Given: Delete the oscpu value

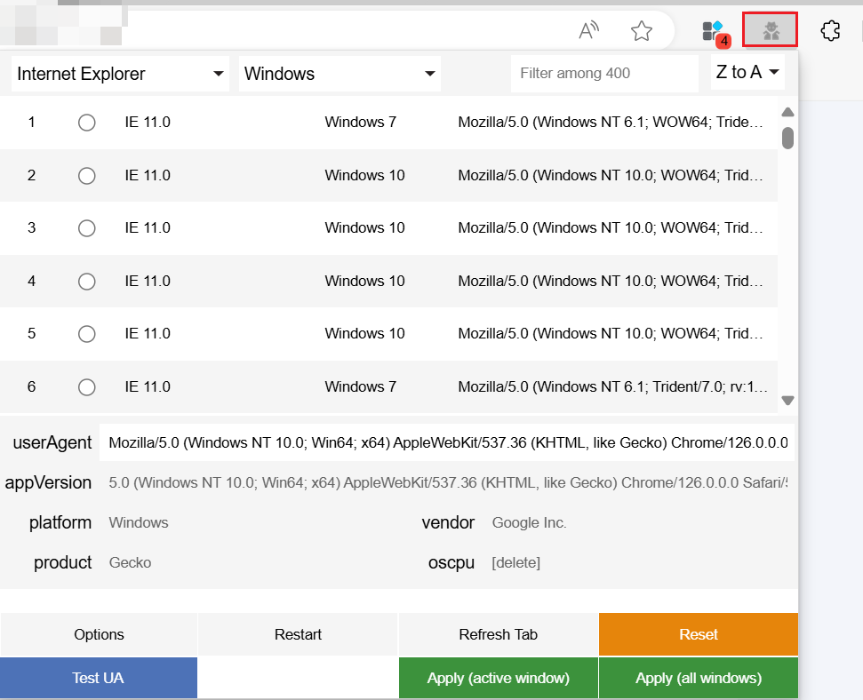Looking at the screenshot, I should [515, 562].
